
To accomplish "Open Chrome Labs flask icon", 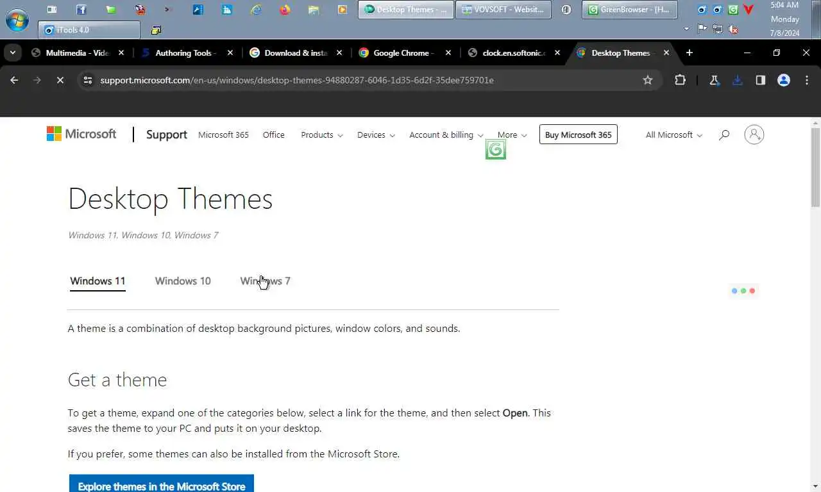I will (714, 80).
